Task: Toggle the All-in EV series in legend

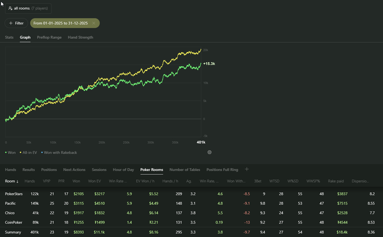Action: click(28, 152)
